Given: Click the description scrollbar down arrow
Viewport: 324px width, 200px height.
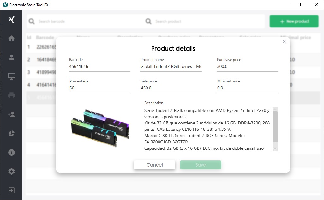Looking at the screenshot, I should tap(275, 149).
